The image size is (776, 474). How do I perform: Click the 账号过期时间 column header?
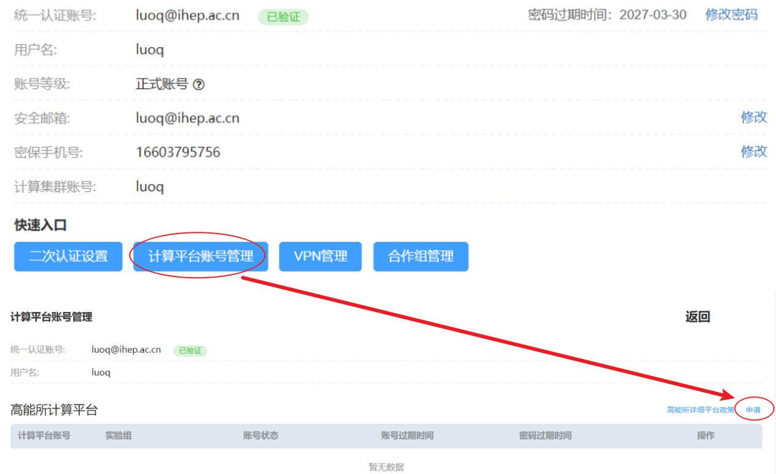tap(407, 435)
